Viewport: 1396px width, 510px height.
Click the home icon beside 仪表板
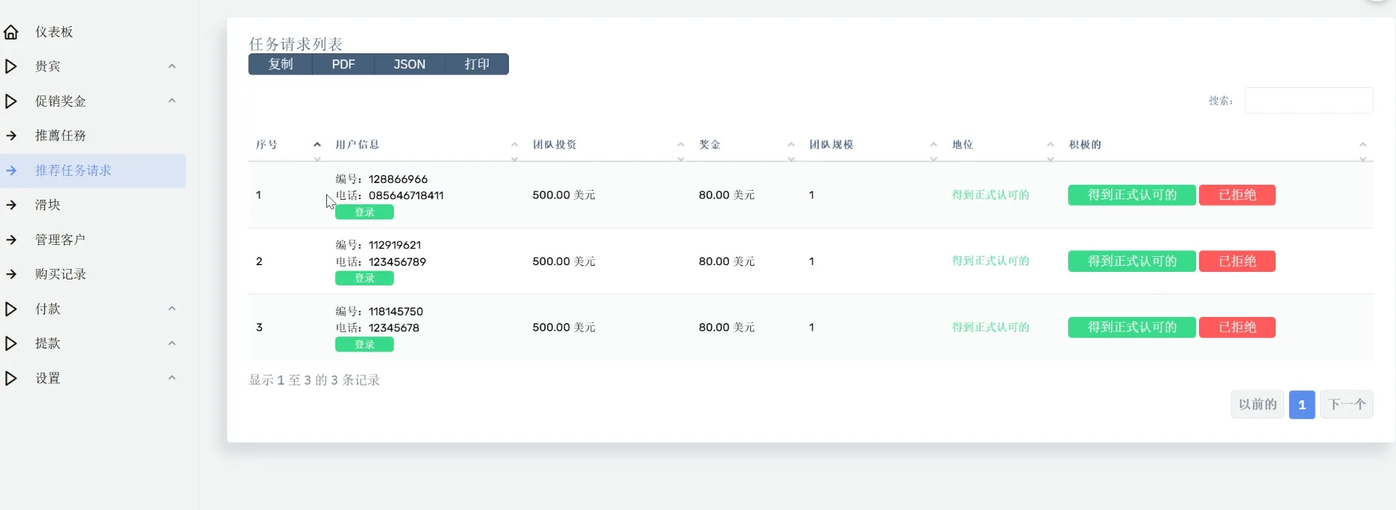(11, 32)
